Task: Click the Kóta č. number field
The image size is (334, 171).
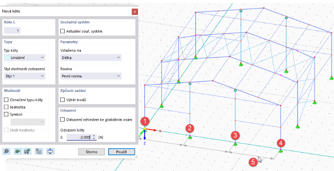Action: click(12, 31)
